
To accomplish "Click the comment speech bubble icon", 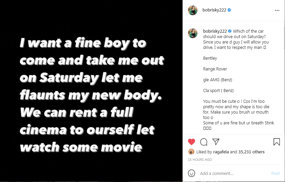I will click(x=204, y=142).
